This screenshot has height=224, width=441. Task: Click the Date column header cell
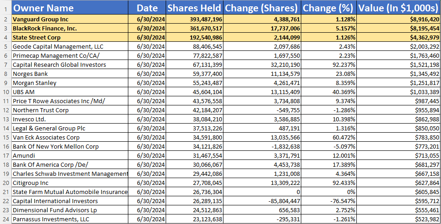(x=147, y=8)
